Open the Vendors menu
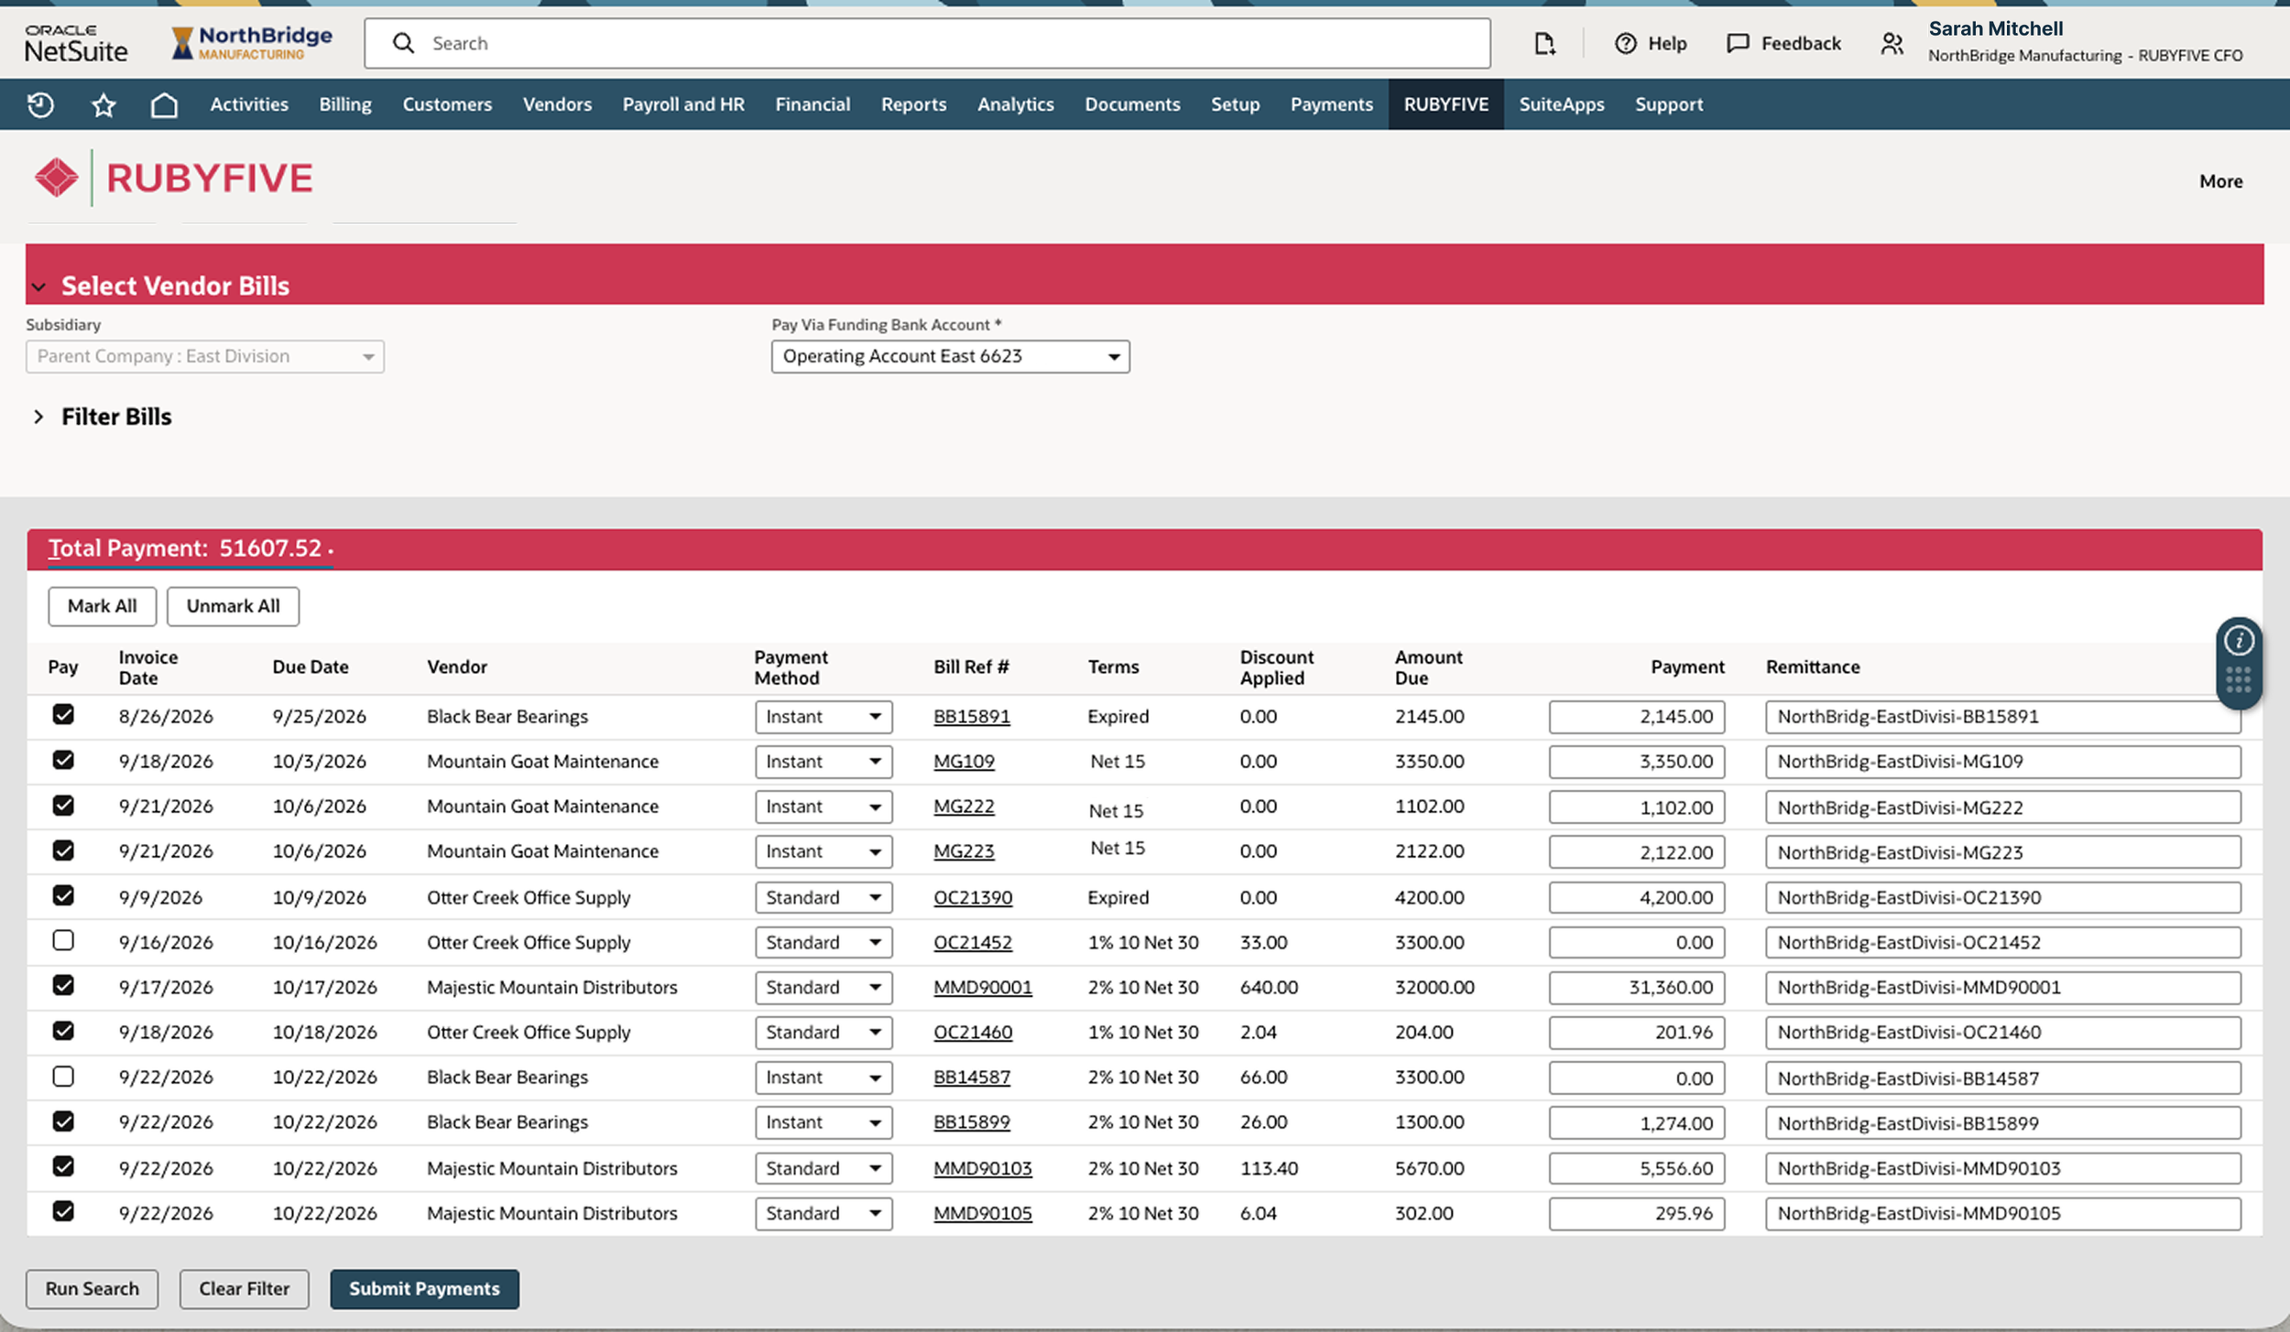Image resolution: width=2290 pixels, height=1332 pixels. [557, 104]
